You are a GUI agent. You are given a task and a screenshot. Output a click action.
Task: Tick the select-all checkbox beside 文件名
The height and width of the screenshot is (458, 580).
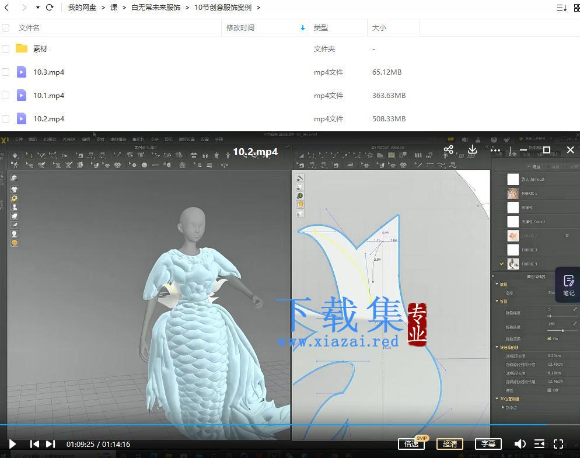(x=6, y=27)
